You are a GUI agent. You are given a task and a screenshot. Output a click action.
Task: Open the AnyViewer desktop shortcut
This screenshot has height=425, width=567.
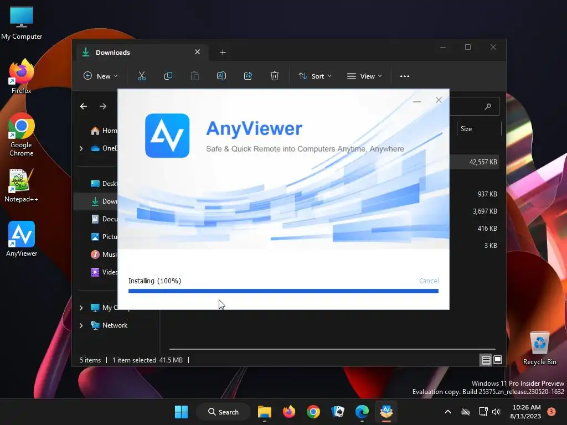[22, 239]
